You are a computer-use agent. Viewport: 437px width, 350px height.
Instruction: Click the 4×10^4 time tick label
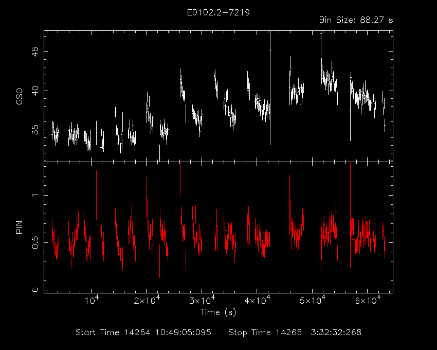tap(257, 300)
